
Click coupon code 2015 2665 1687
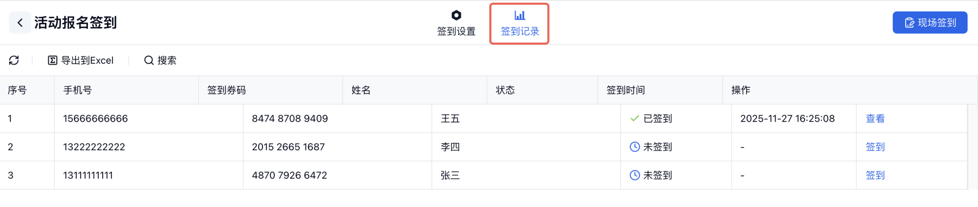tap(288, 146)
